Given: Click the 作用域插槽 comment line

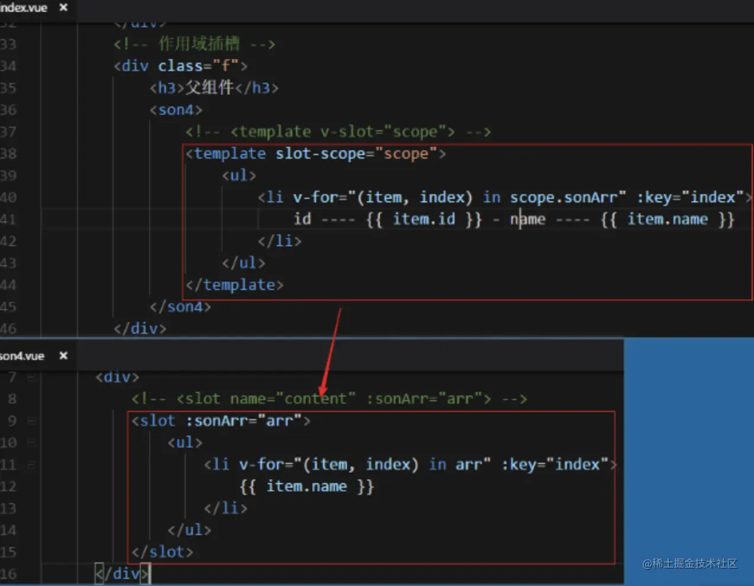Looking at the screenshot, I should 194,44.
